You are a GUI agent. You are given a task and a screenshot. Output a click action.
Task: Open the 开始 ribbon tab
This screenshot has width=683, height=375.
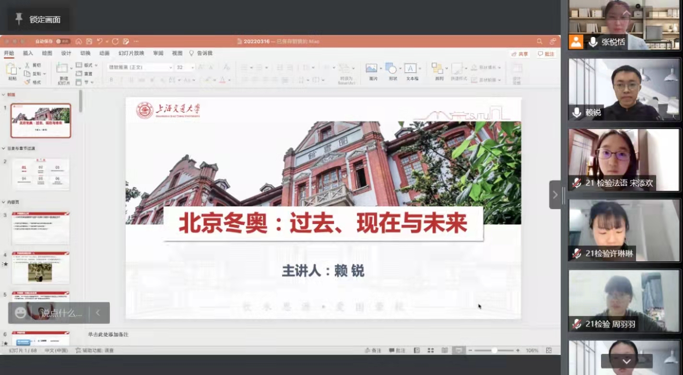[x=9, y=53]
